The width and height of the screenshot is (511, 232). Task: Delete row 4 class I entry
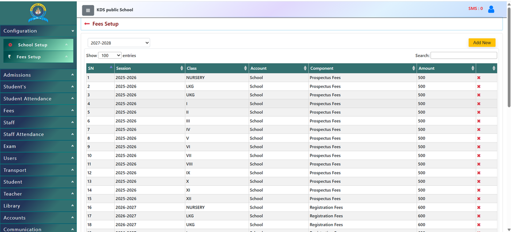coord(479,104)
